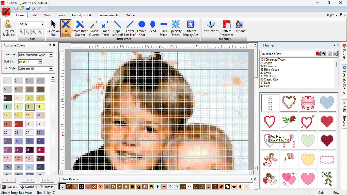The image size is (347, 195).
Task: Open the Floss List dropdown
Action: (x=50, y=55)
